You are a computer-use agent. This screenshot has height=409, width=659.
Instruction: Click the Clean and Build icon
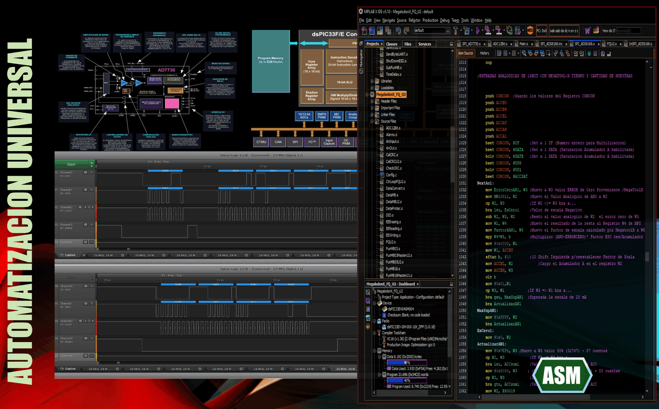(467, 31)
